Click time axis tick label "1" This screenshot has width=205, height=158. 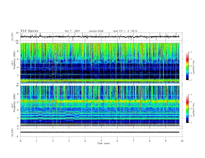click(36, 141)
